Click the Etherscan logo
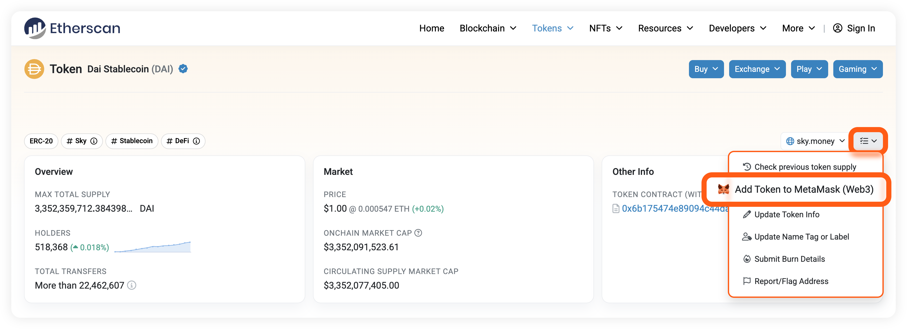Image resolution: width=907 pixels, height=329 pixels. (72, 28)
